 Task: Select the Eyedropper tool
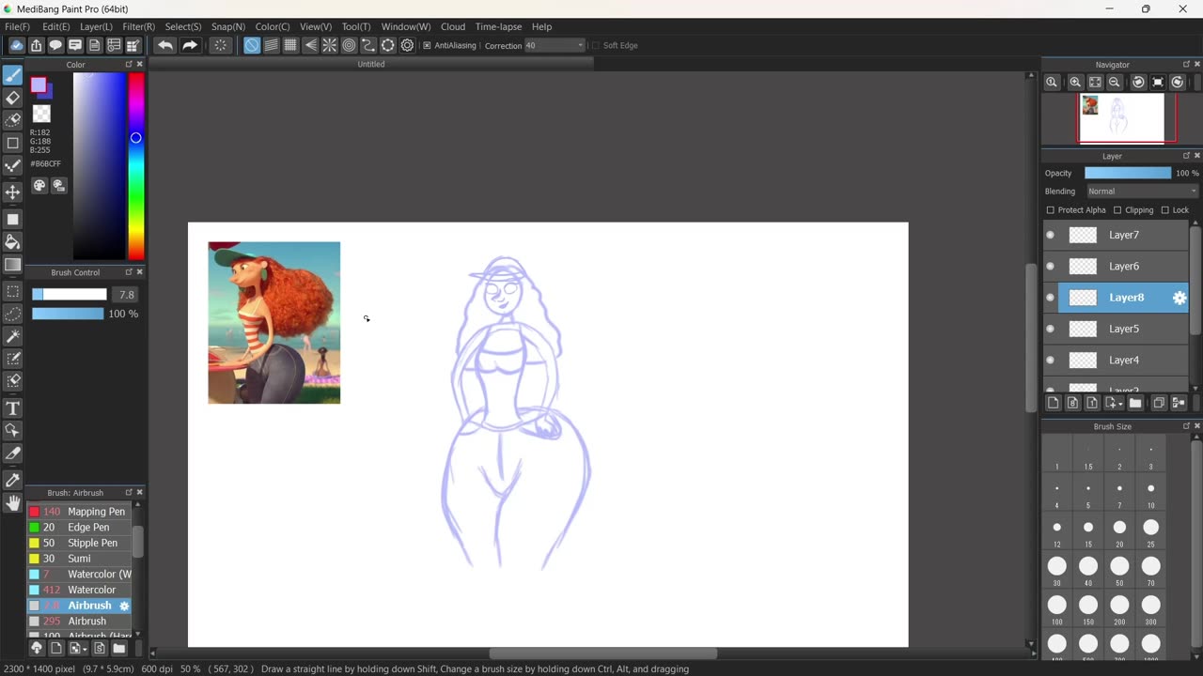pyautogui.click(x=13, y=480)
